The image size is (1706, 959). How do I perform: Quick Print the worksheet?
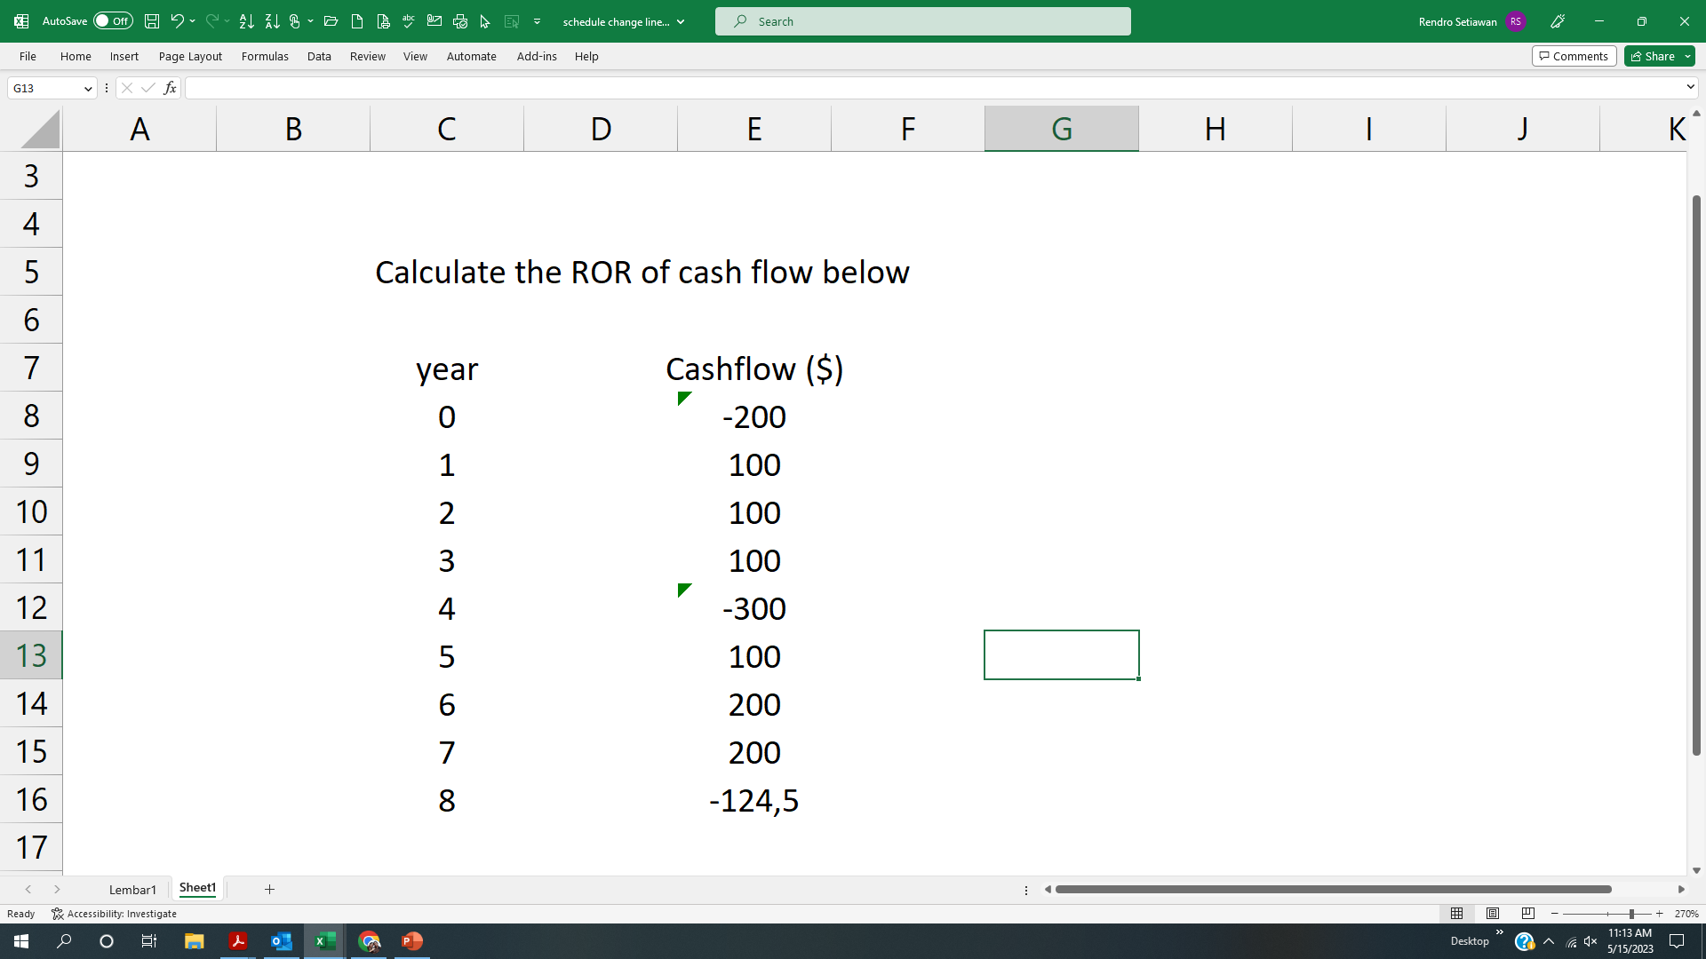(x=460, y=20)
